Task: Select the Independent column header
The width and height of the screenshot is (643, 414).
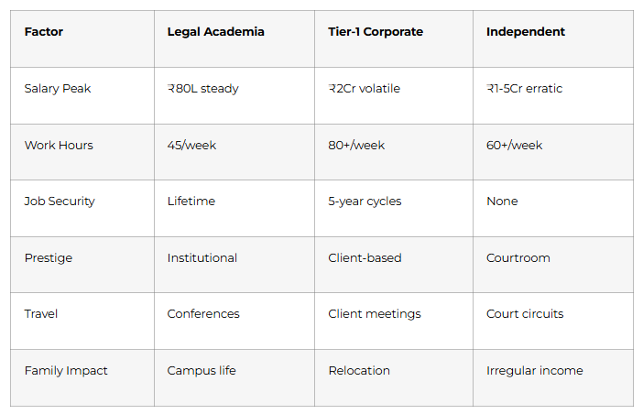Action: point(526,32)
